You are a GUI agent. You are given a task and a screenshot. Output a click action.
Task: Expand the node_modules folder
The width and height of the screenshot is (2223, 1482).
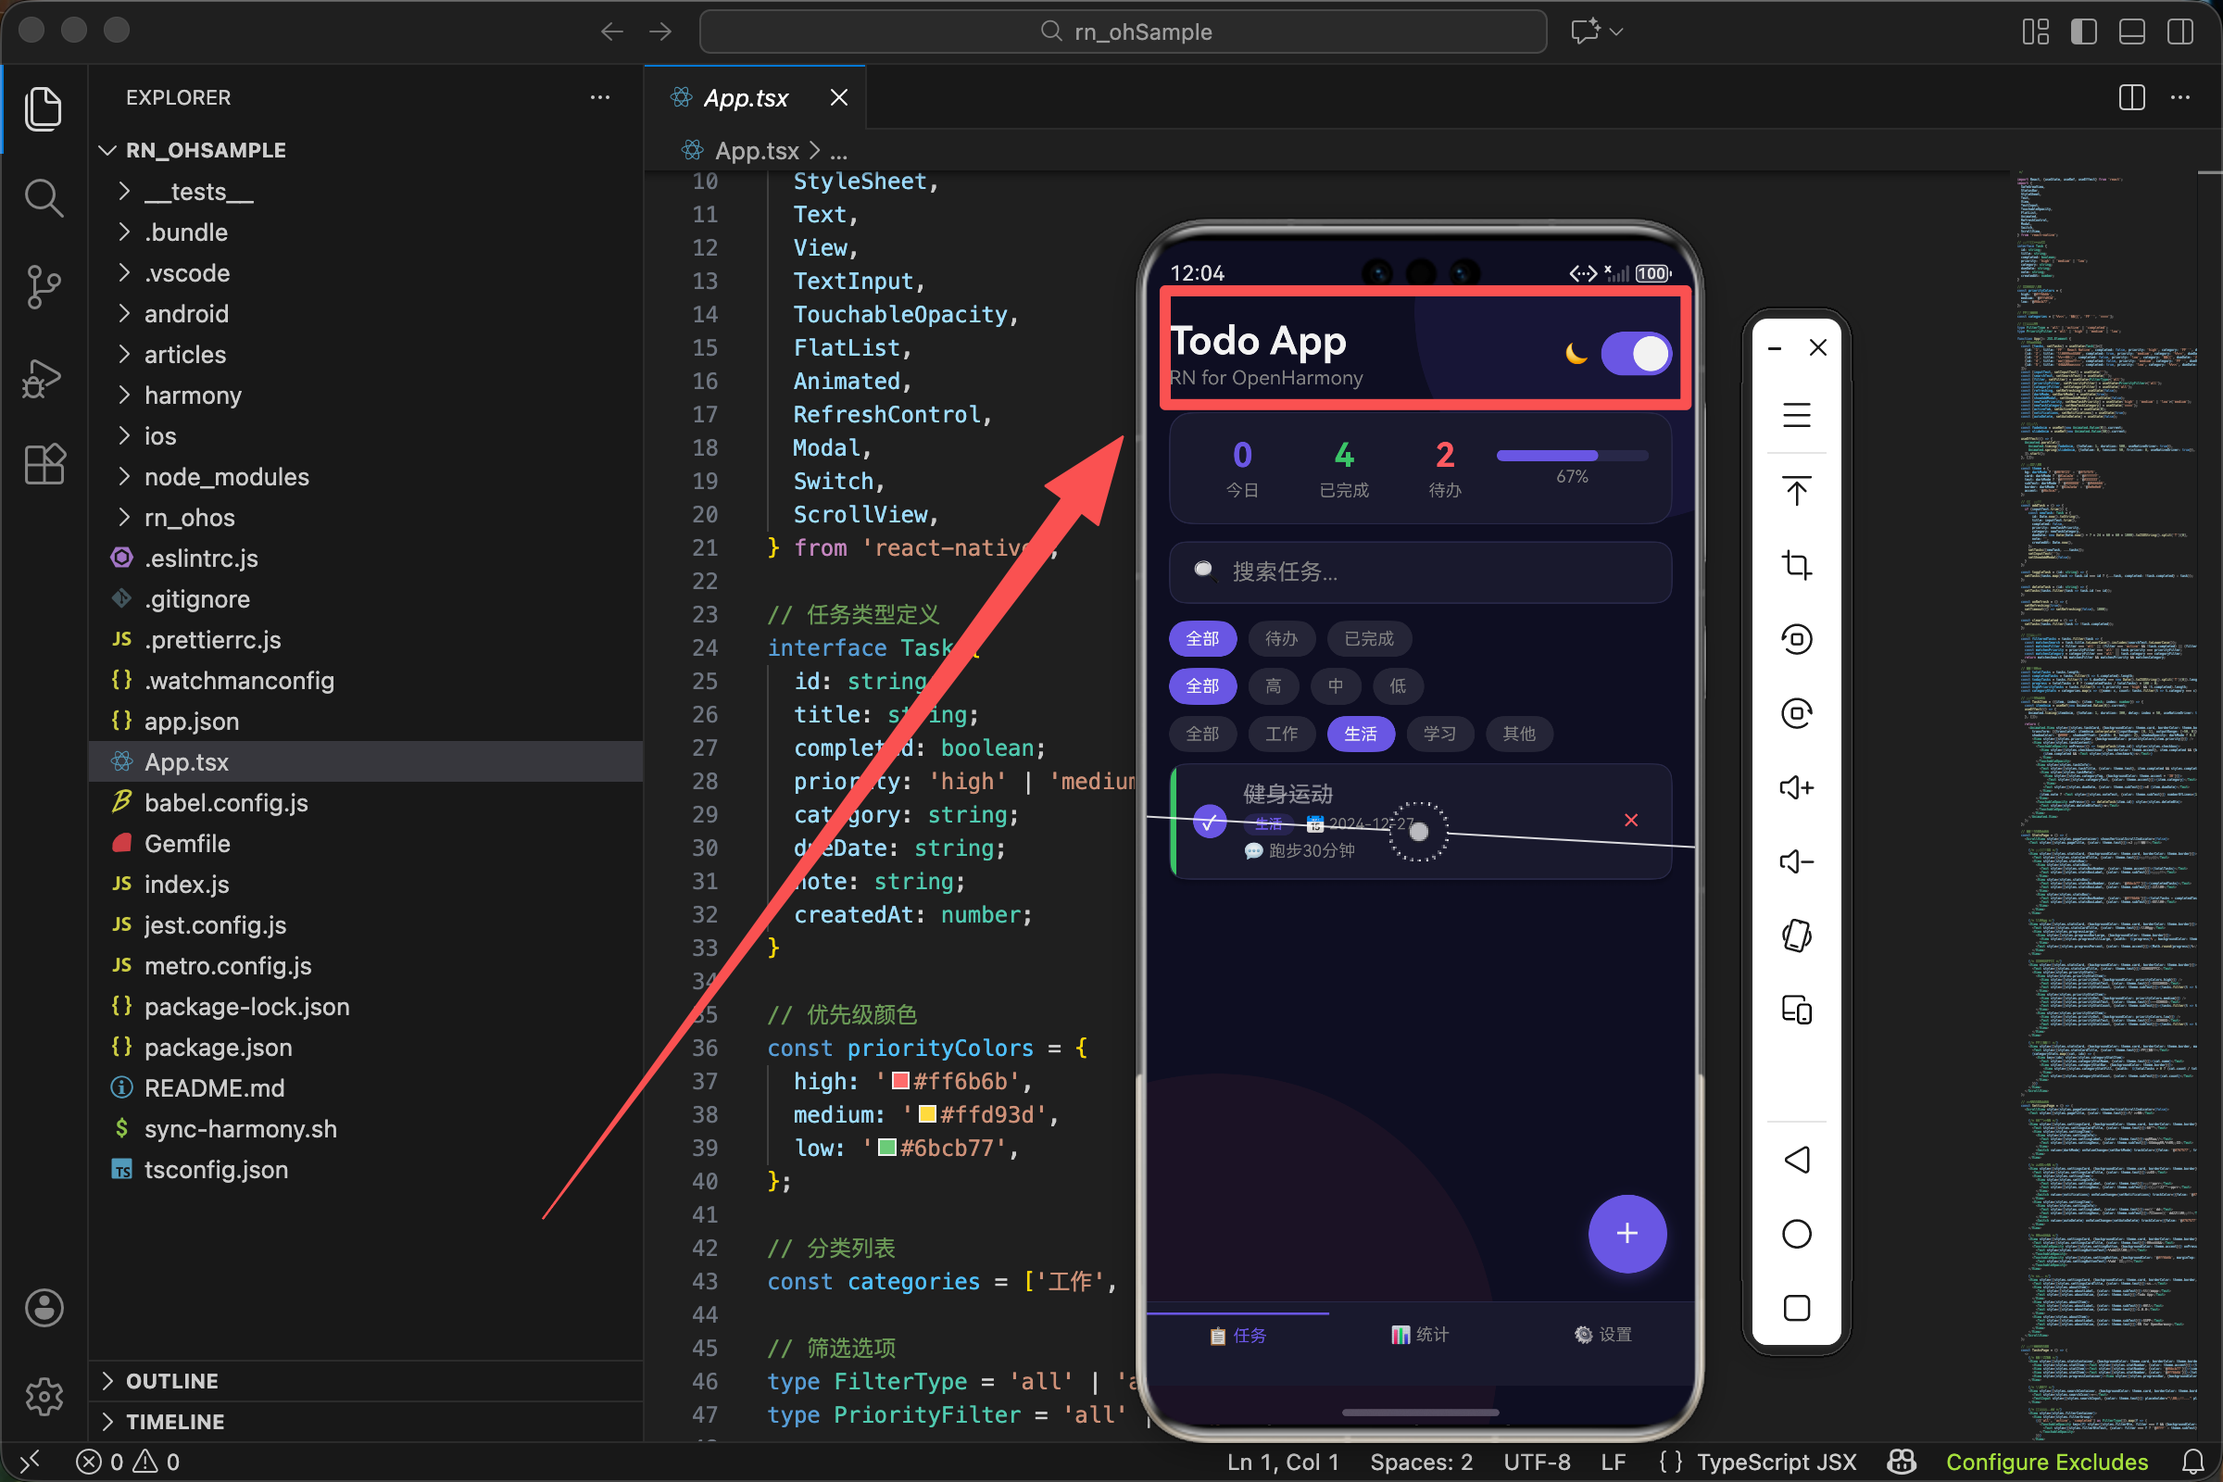227,477
